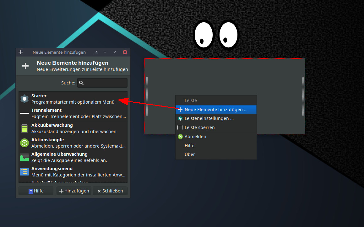Open Hilfe in the context menu
364x227 pixels.
pyautogui.click(x=189, y=146)
